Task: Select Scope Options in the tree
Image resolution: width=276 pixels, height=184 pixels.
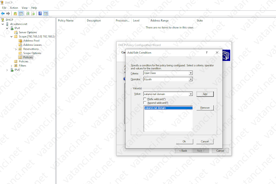Action: point(32,53)
